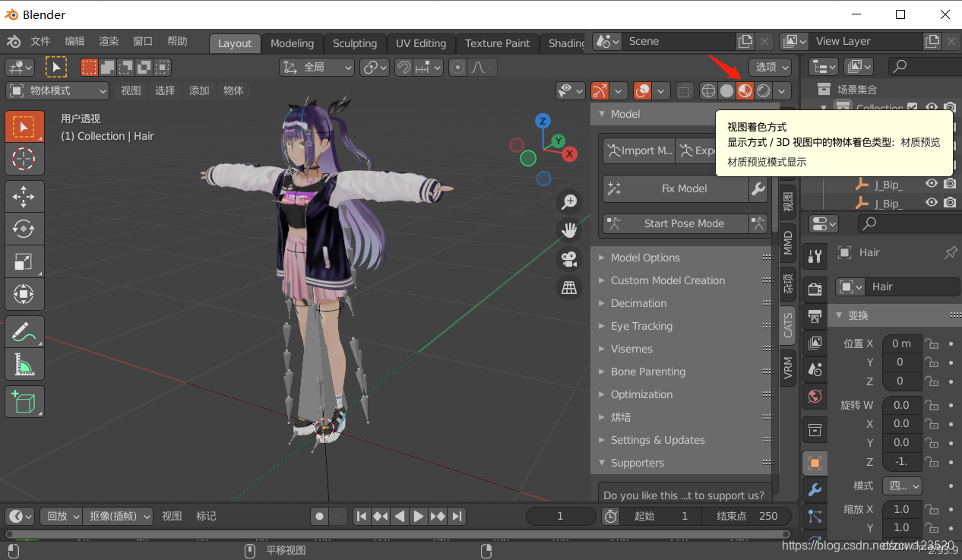The image size is (962, 560).
Task: Select the Transform tool
Action: pos(24,293)
